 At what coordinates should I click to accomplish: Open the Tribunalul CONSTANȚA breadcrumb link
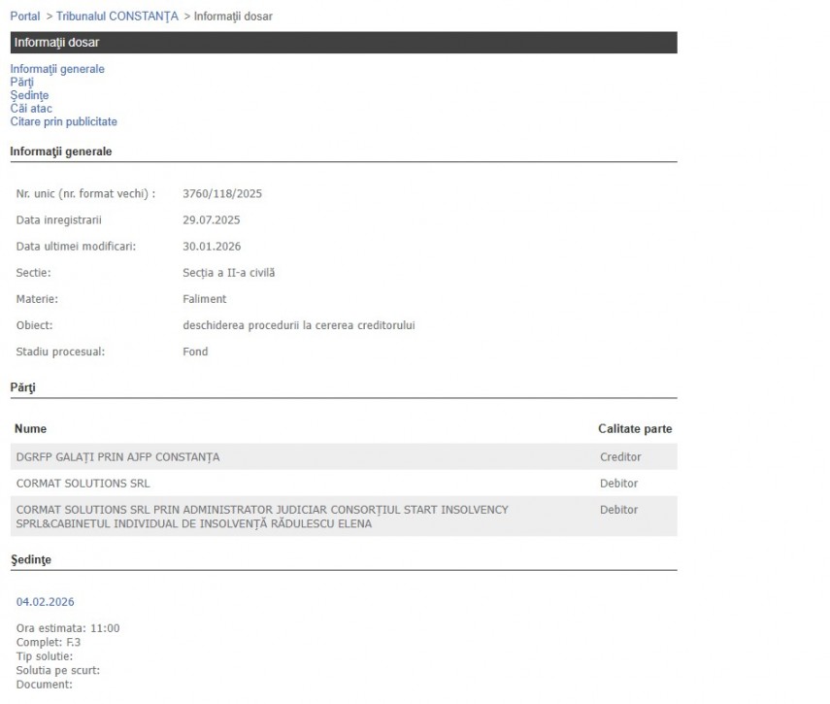tap(116, 17)
